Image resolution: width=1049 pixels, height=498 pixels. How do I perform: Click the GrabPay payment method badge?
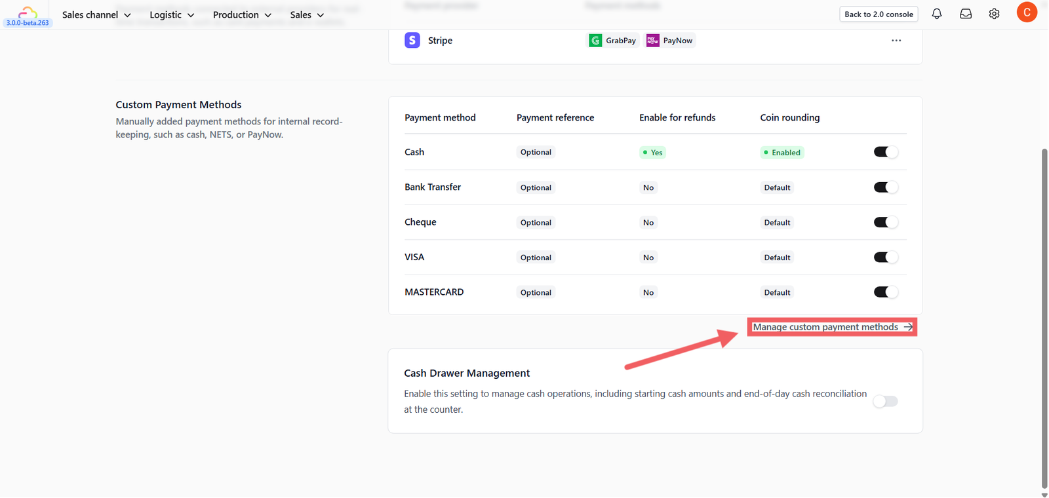(613, 41)
